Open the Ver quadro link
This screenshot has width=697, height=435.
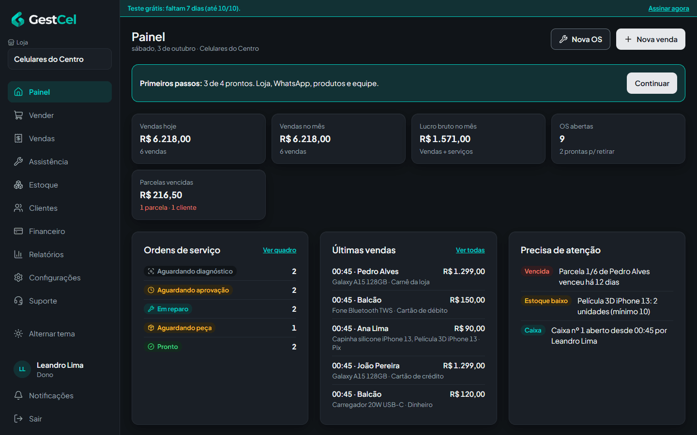coord(279,250)
